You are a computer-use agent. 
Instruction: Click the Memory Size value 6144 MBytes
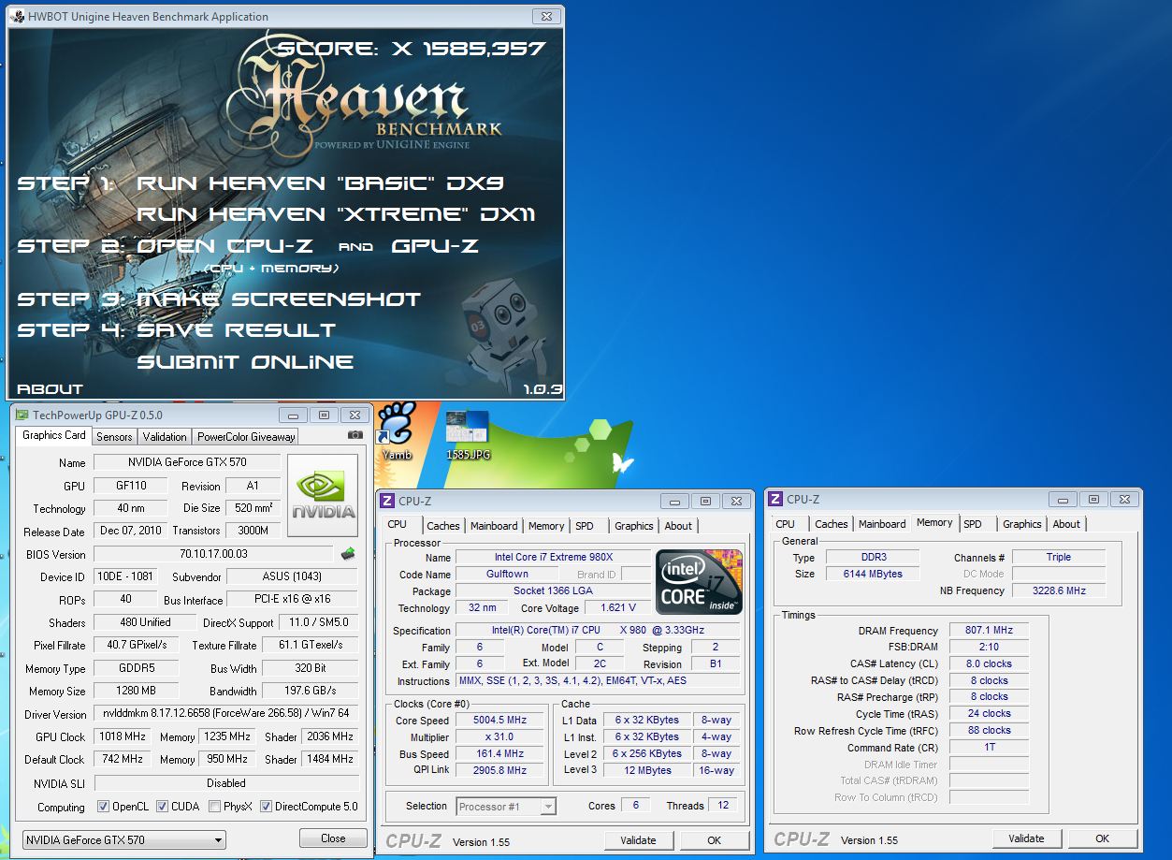874,574
